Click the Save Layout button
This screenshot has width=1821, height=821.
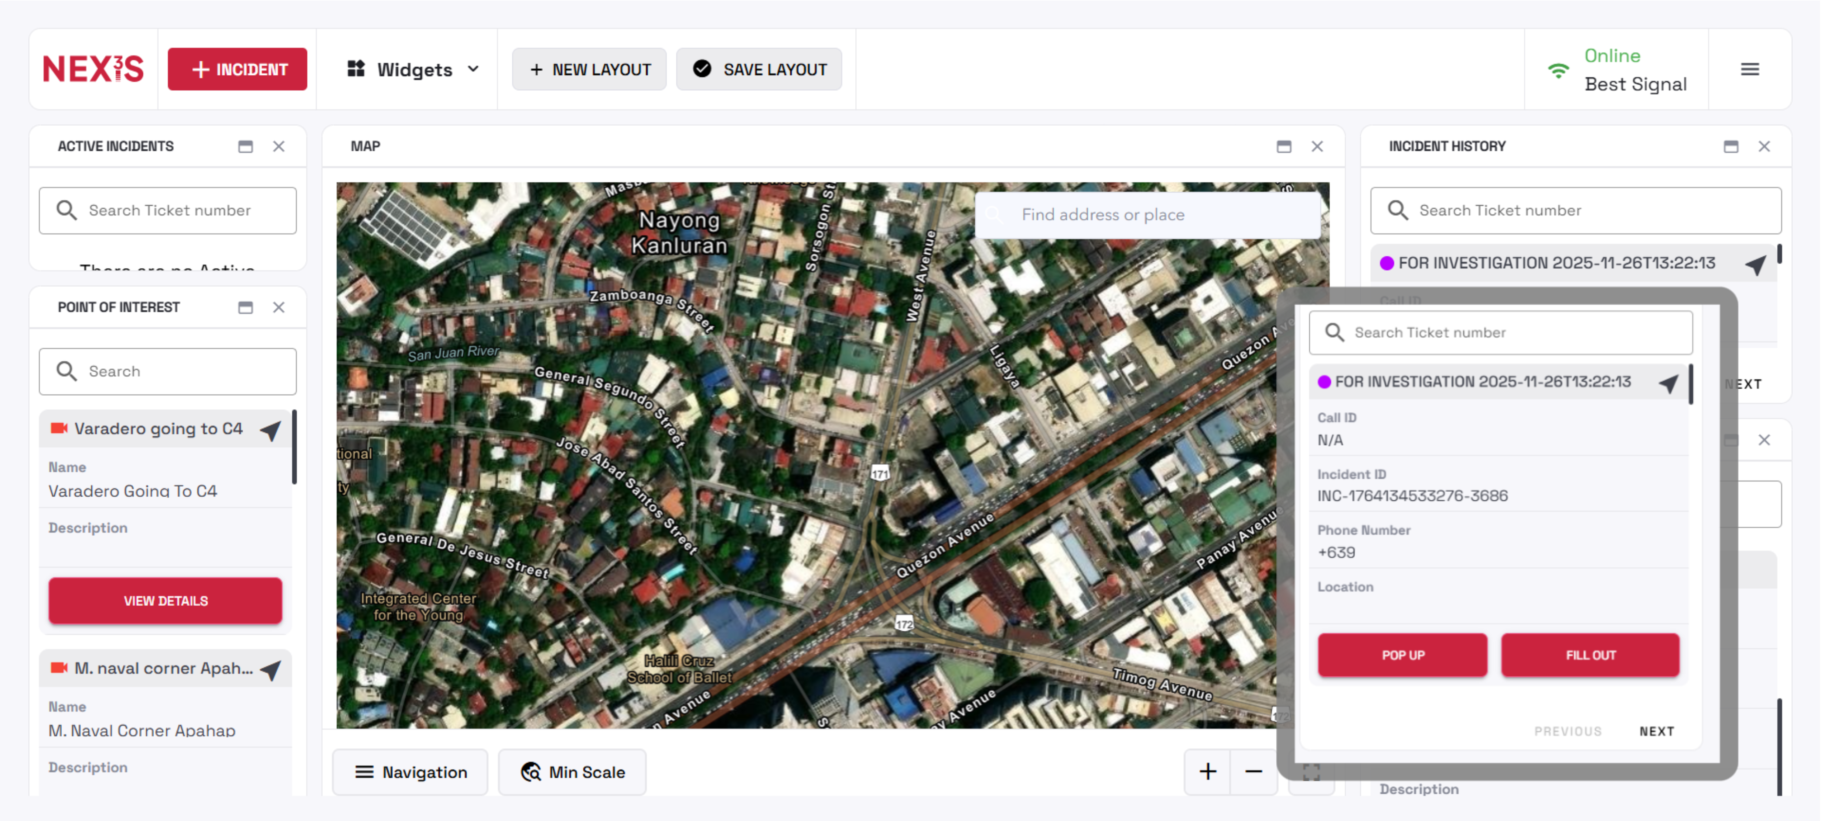[x=759, y=69]
